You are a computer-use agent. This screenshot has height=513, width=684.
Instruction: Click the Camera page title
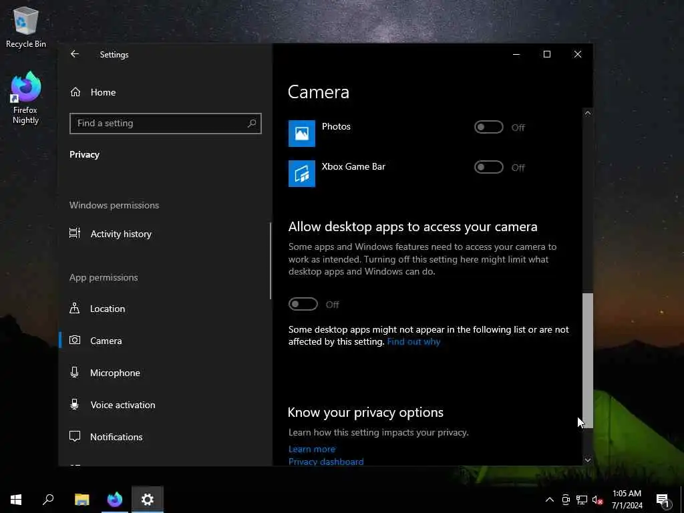[x=319, y=92]
